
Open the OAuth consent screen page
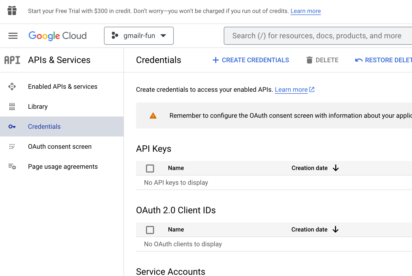(x=60, y=146)
